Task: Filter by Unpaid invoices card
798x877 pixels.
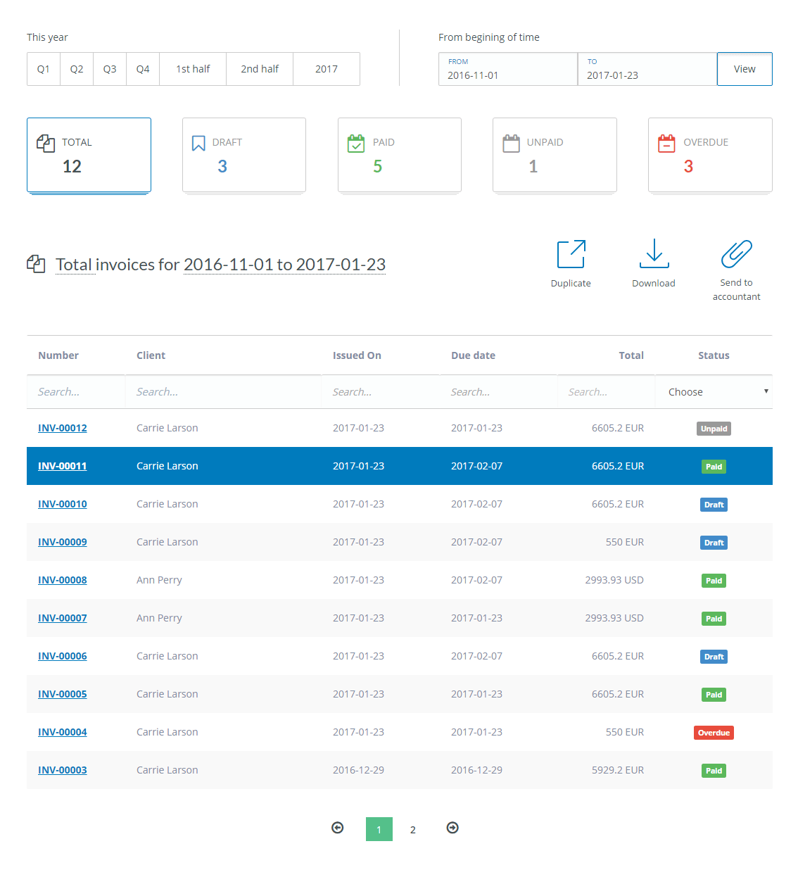Action: coord(555,155)
